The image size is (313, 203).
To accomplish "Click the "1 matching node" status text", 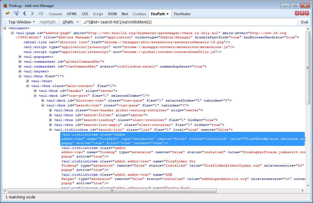I will 20,197.
